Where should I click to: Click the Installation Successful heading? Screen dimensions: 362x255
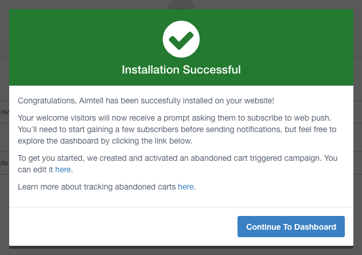point(181,69)
